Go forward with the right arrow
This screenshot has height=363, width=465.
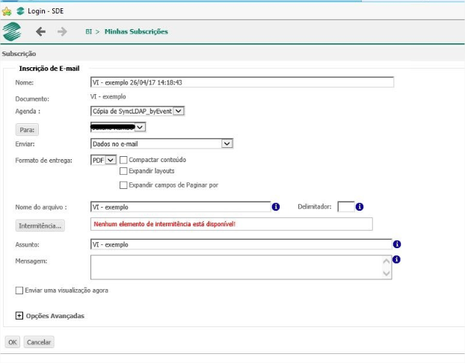pyautogui.click(x=62, y=31)
